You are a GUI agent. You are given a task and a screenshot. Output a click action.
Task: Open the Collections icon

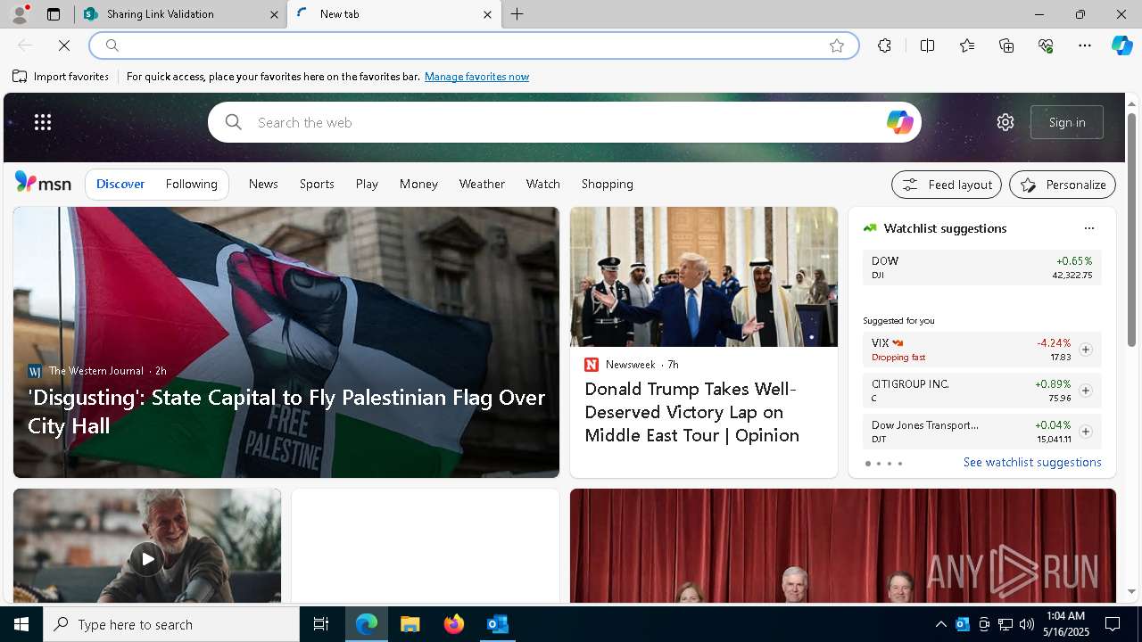coord(1006,45)
